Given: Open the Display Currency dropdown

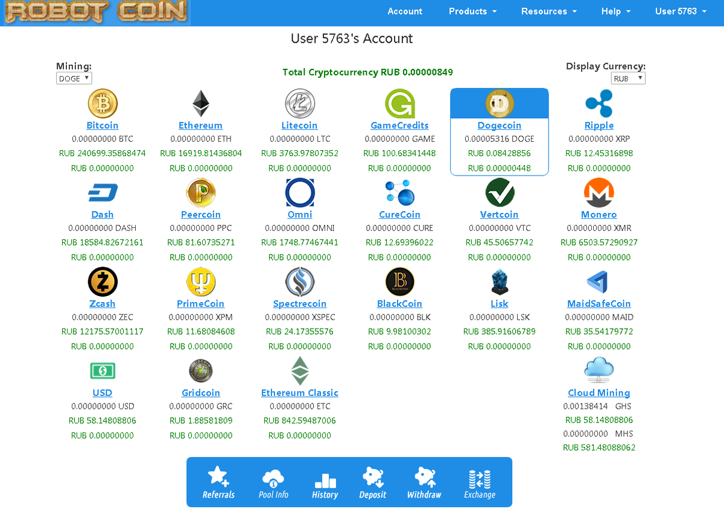Looking at the screenshot, I should pos(628,78).
